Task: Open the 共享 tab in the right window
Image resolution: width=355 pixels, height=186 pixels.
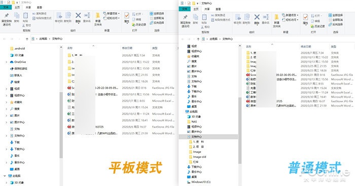Action: (207, 9)
